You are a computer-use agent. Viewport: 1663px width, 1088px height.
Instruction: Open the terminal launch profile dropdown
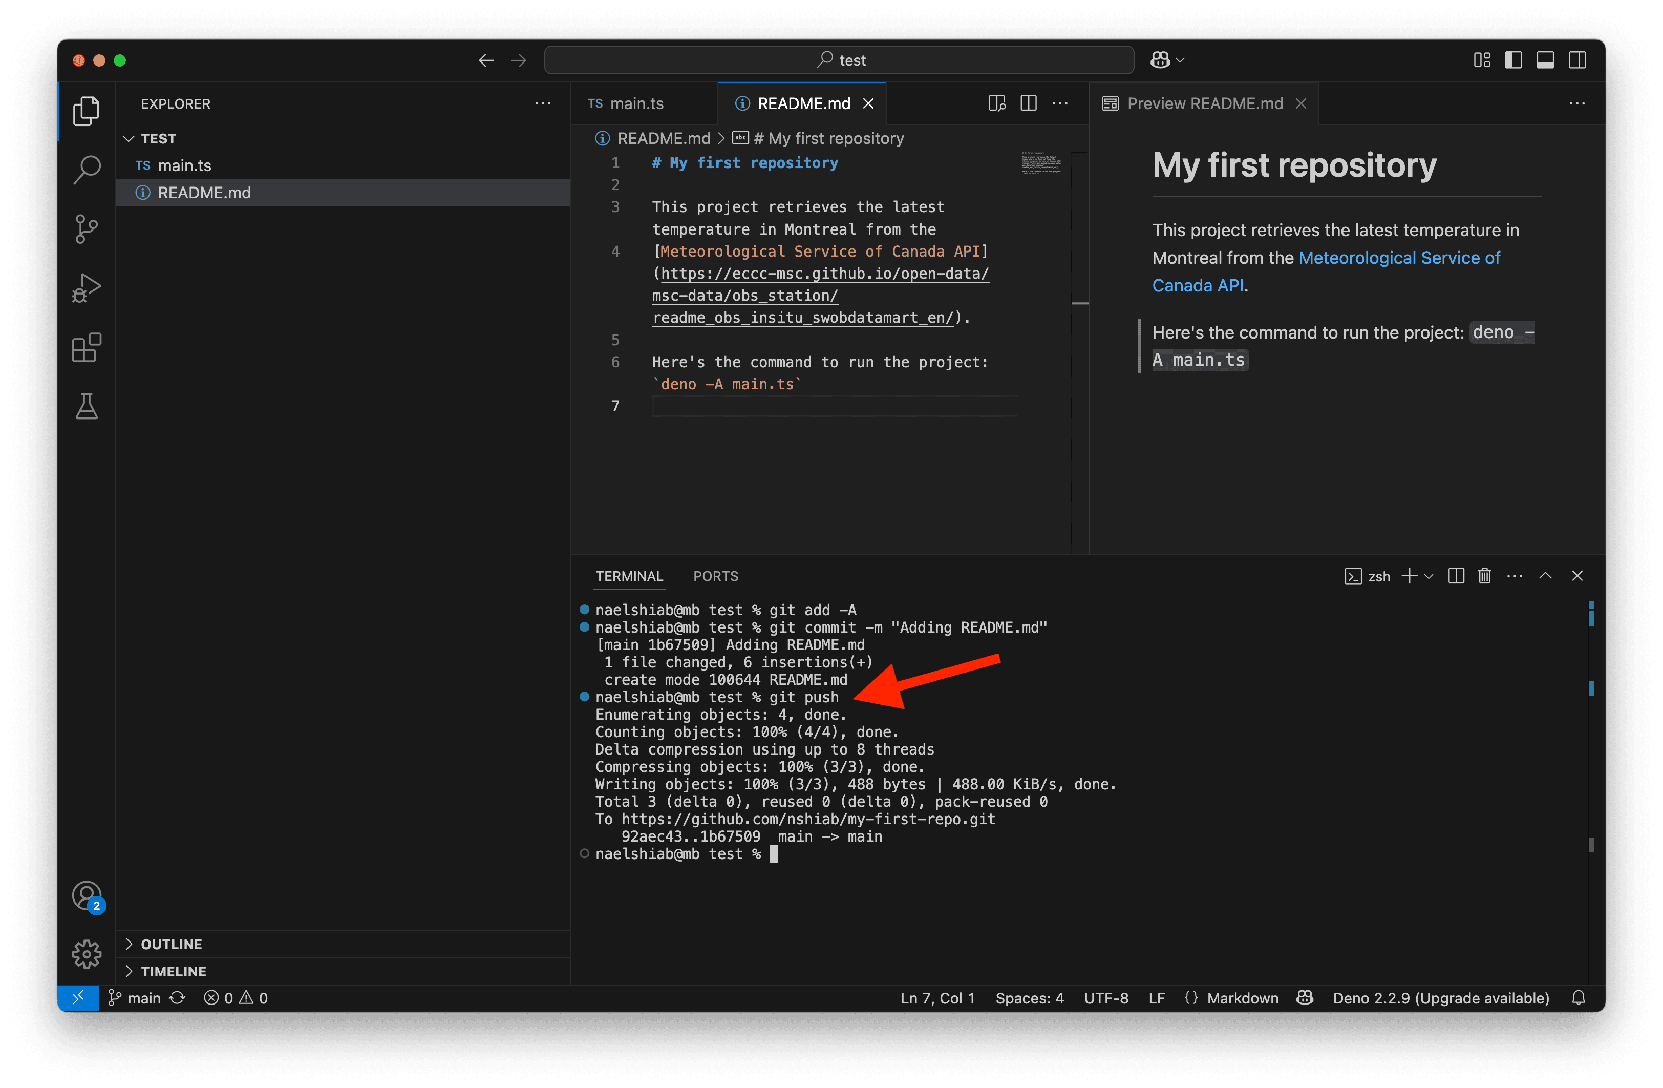(1429, 577)
